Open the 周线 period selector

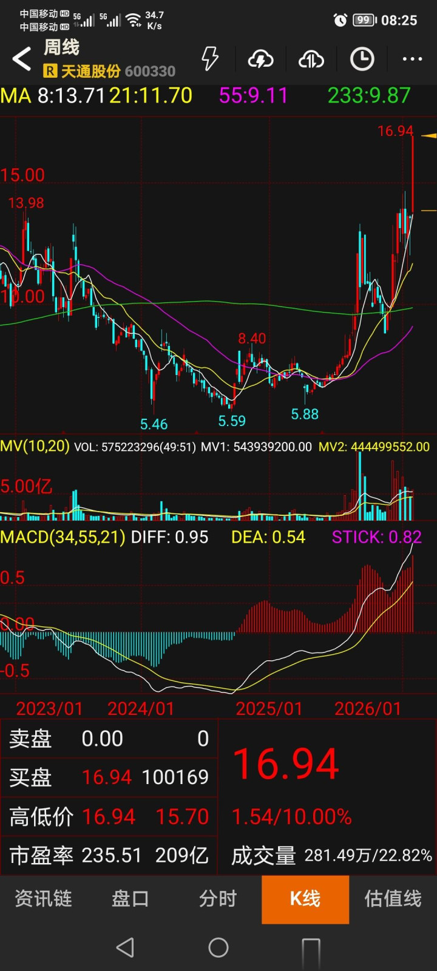[61, 47]
